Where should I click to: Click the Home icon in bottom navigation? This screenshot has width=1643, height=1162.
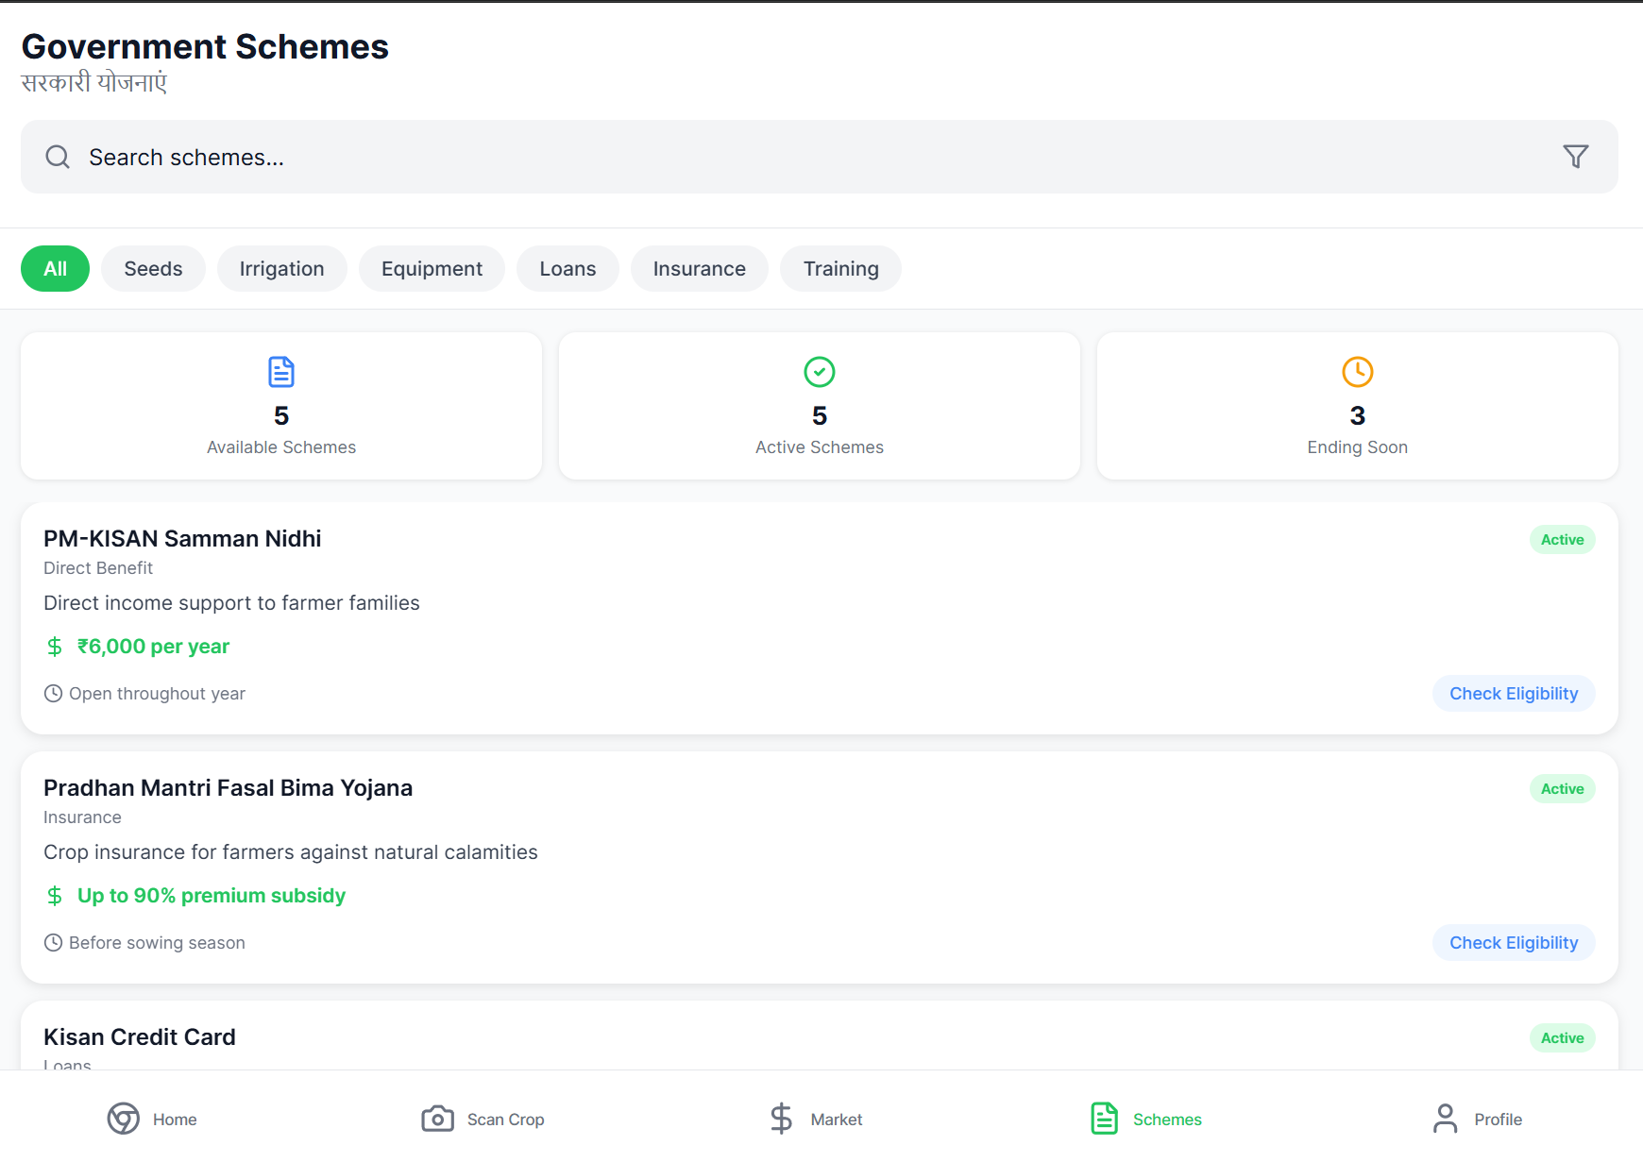point(124,1119)
